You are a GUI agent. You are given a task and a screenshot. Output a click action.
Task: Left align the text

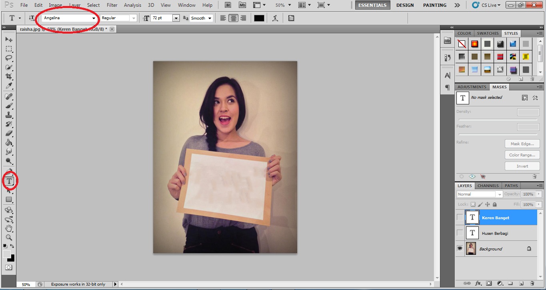[x=223, y=18]
